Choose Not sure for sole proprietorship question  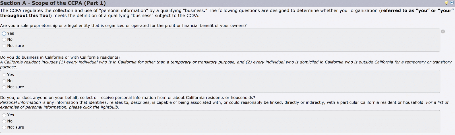point(4,46)
